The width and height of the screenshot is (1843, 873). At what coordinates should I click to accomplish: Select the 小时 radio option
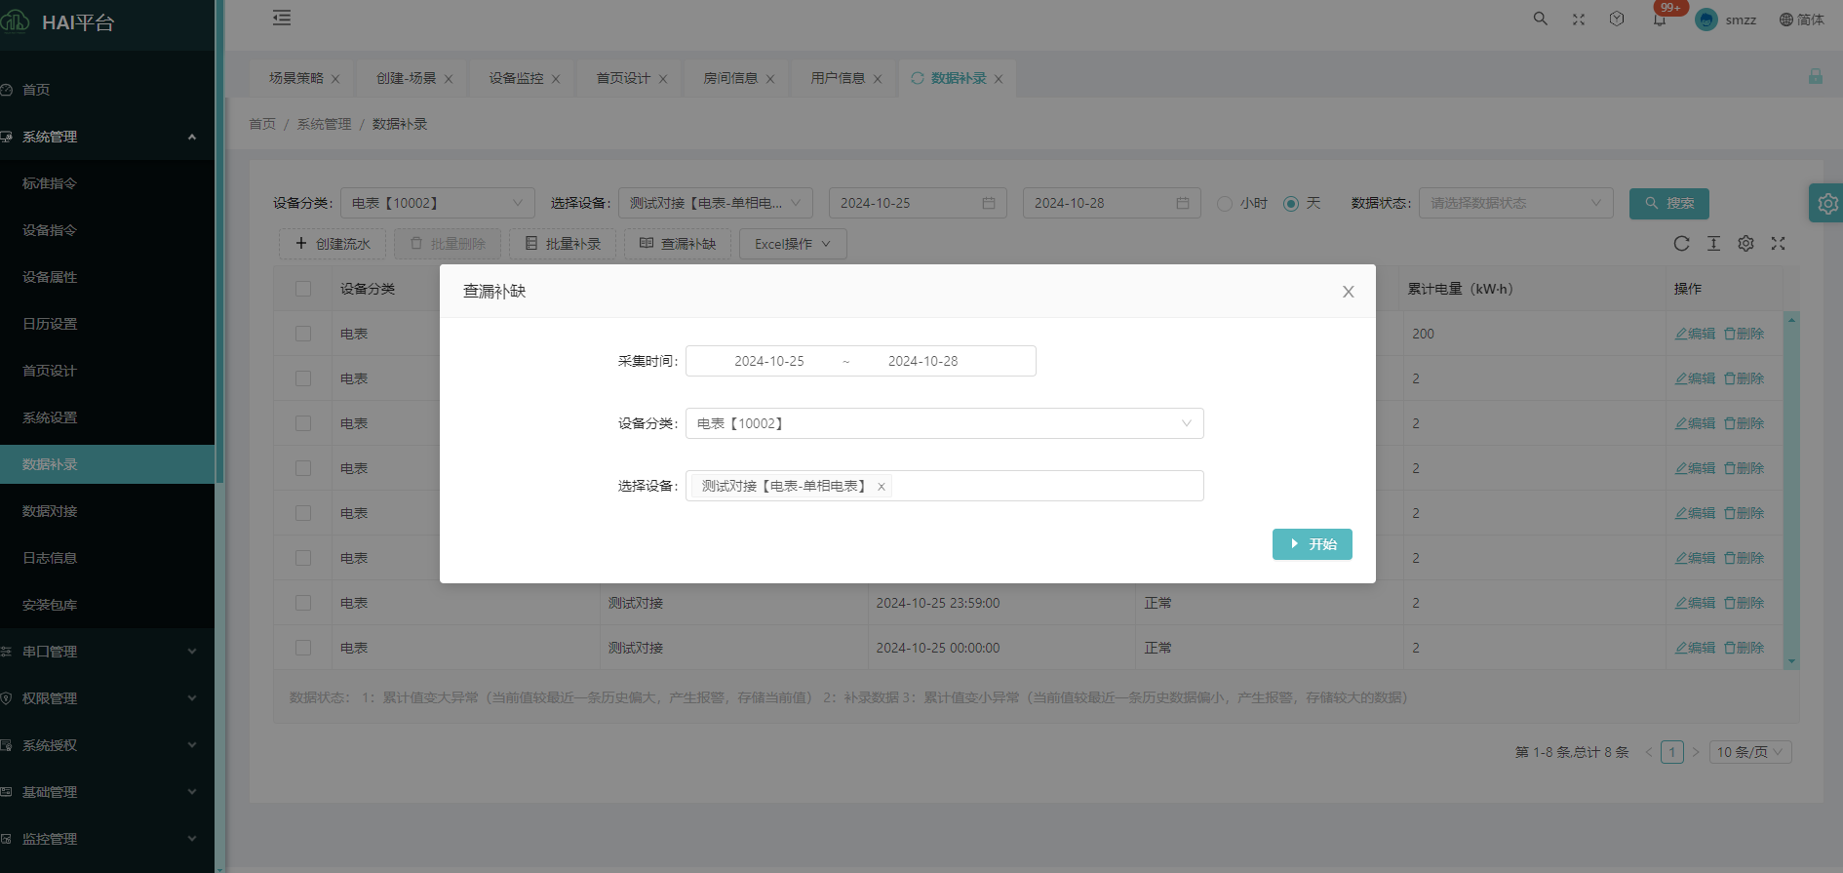[x=1225, y=204]
